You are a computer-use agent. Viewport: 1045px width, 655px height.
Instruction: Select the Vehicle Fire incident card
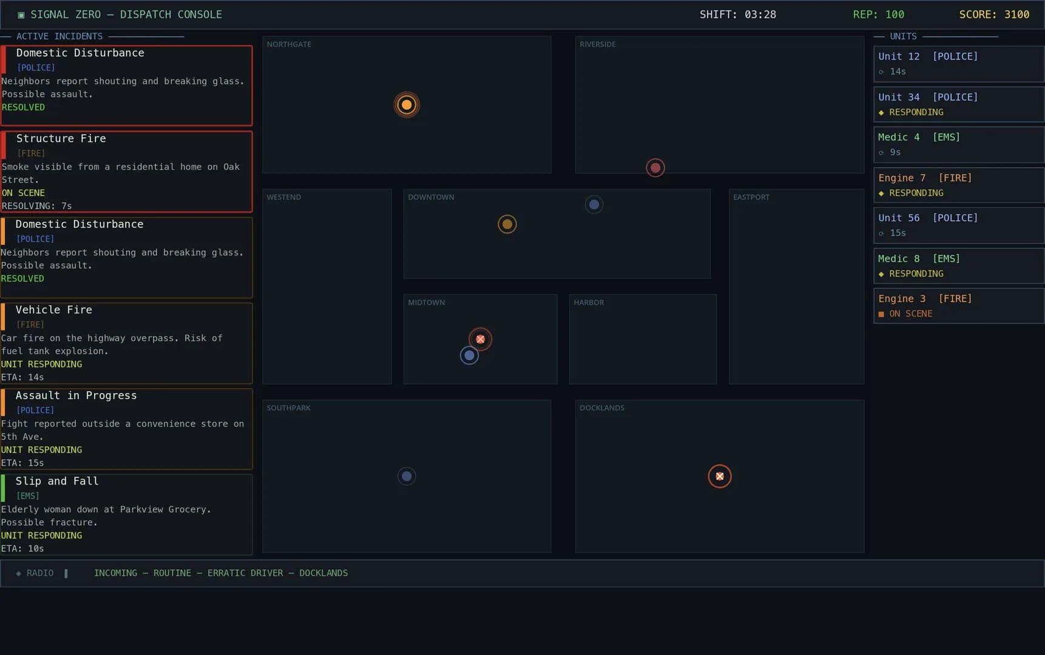(126, 343)
